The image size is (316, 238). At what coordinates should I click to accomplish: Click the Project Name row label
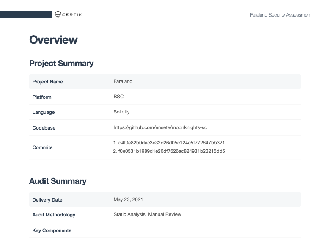(x=47, y=82)
